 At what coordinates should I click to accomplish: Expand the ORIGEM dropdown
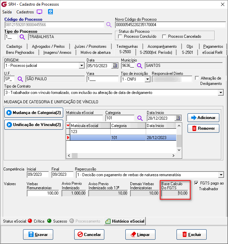pos(81,66)
